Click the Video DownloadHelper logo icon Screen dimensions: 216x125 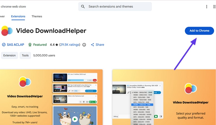(7, 31)
